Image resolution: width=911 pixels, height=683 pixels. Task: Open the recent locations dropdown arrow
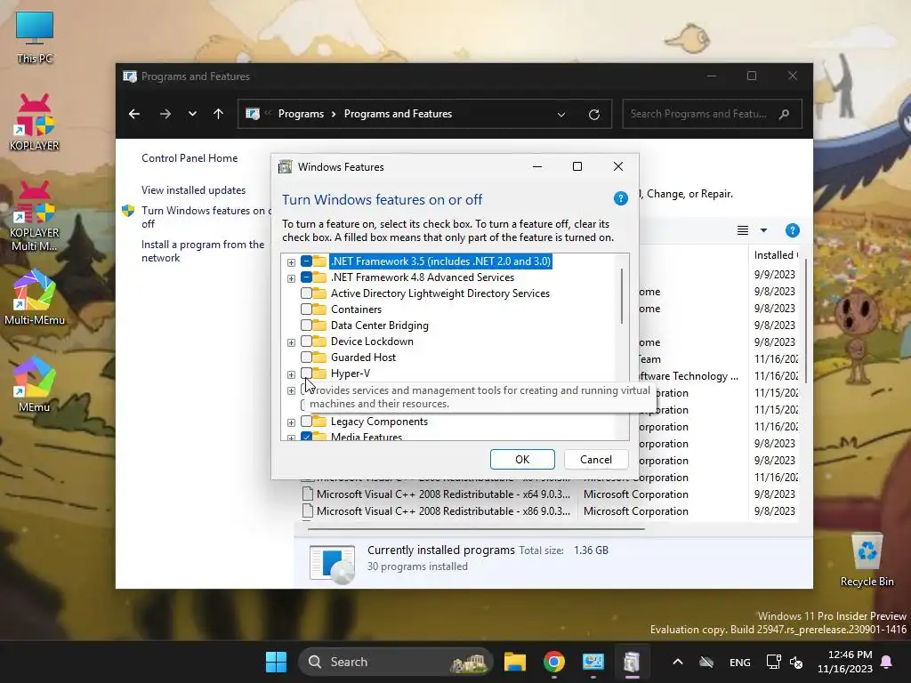192,114
